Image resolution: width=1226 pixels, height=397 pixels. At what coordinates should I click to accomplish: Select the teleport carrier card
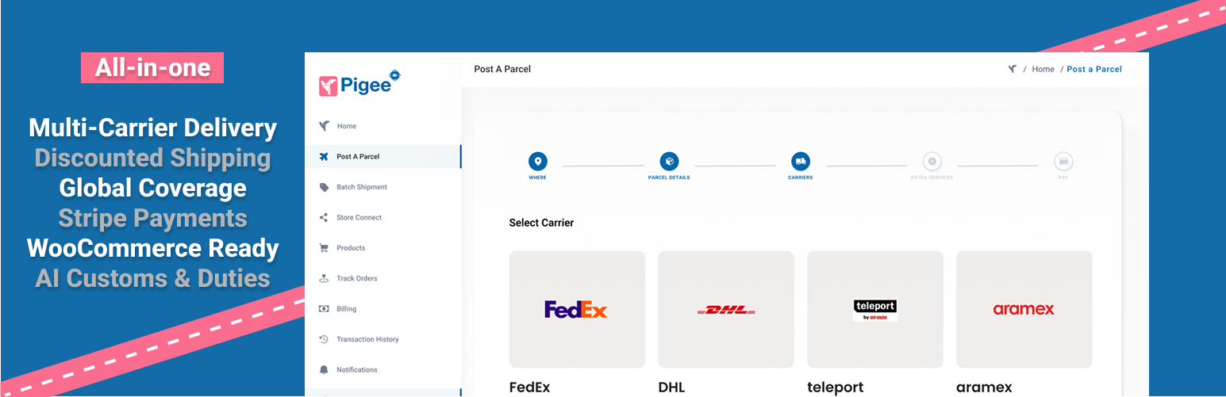click(x=875, y=310)
